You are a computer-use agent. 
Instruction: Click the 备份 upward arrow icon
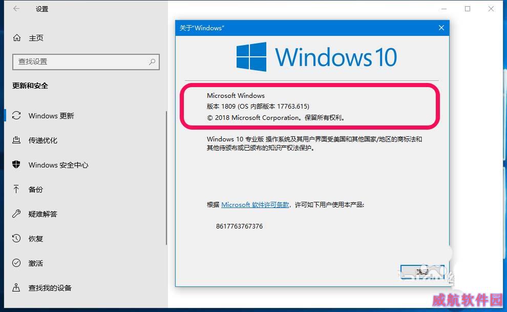point(16,189)
